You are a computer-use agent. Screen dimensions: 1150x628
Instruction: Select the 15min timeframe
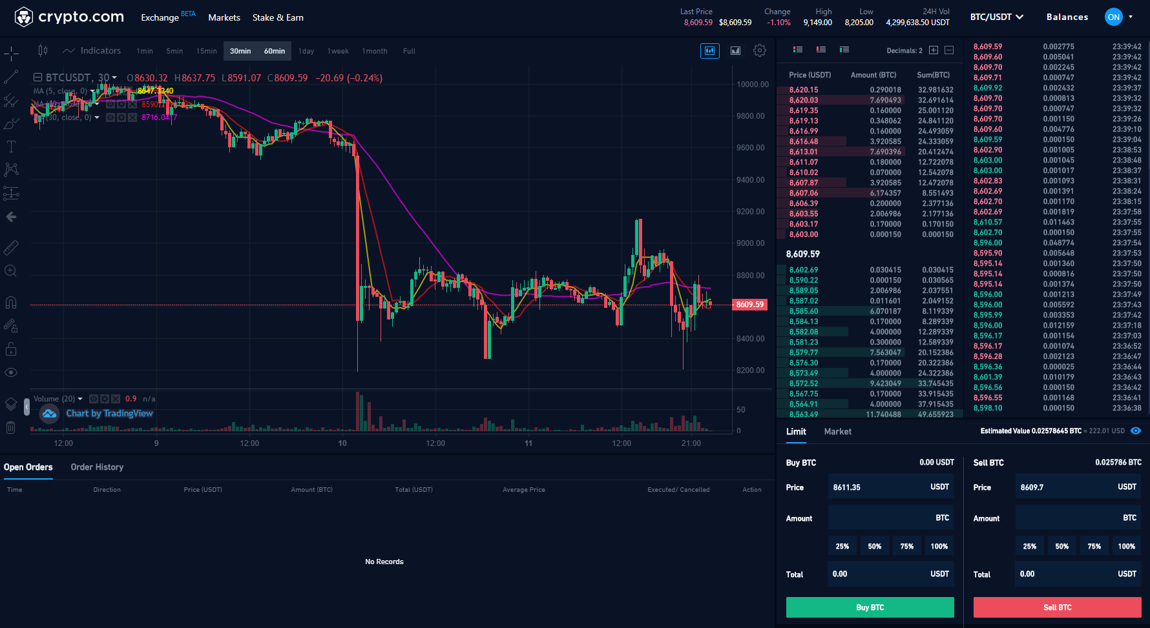click(207, 51)
